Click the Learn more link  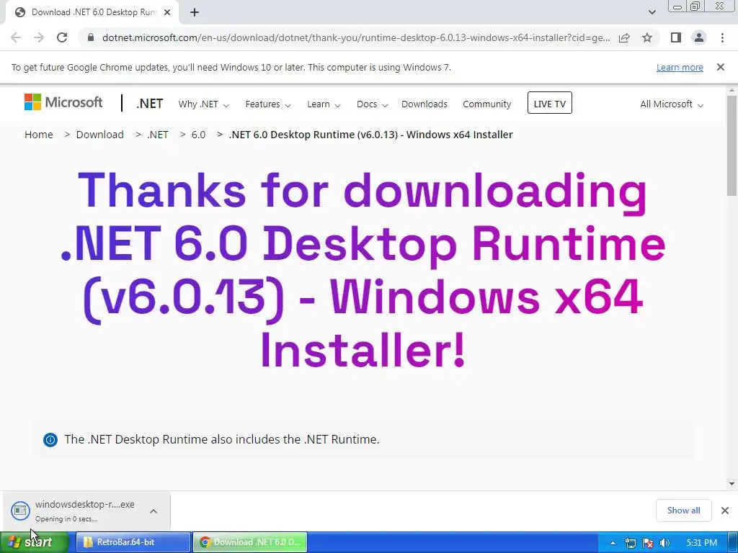tap(680, 67)
